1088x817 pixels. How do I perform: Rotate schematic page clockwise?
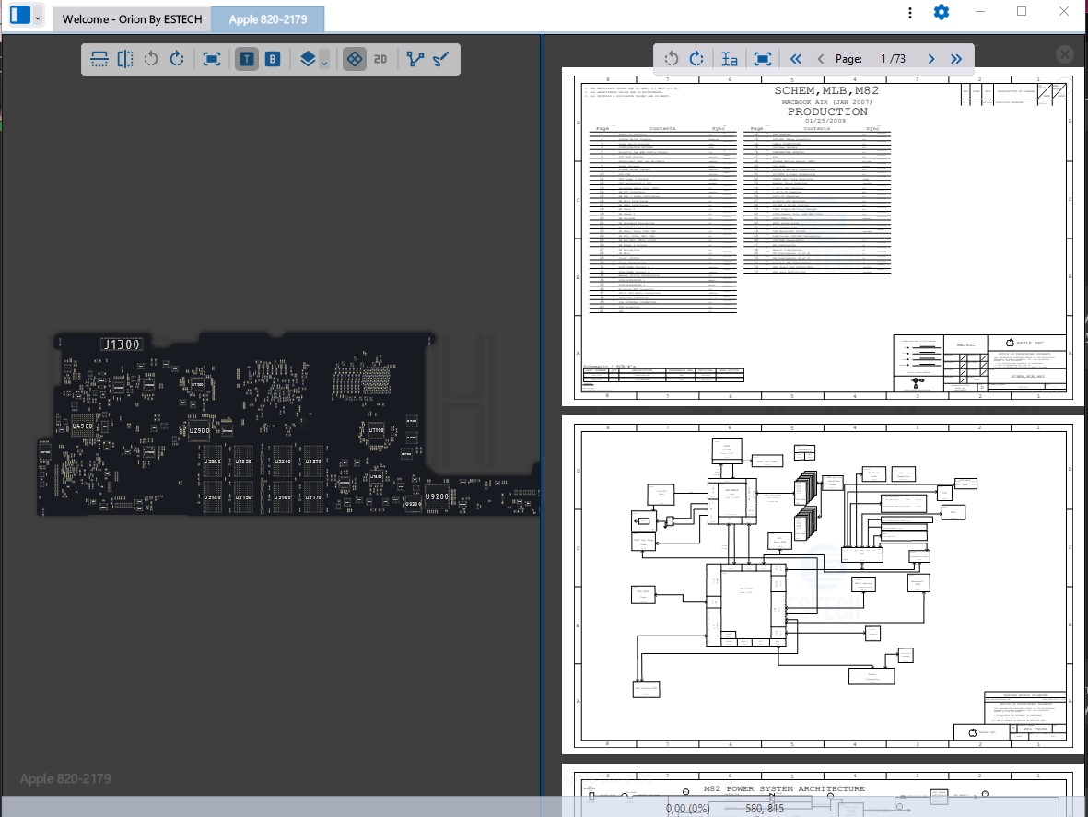696,59
